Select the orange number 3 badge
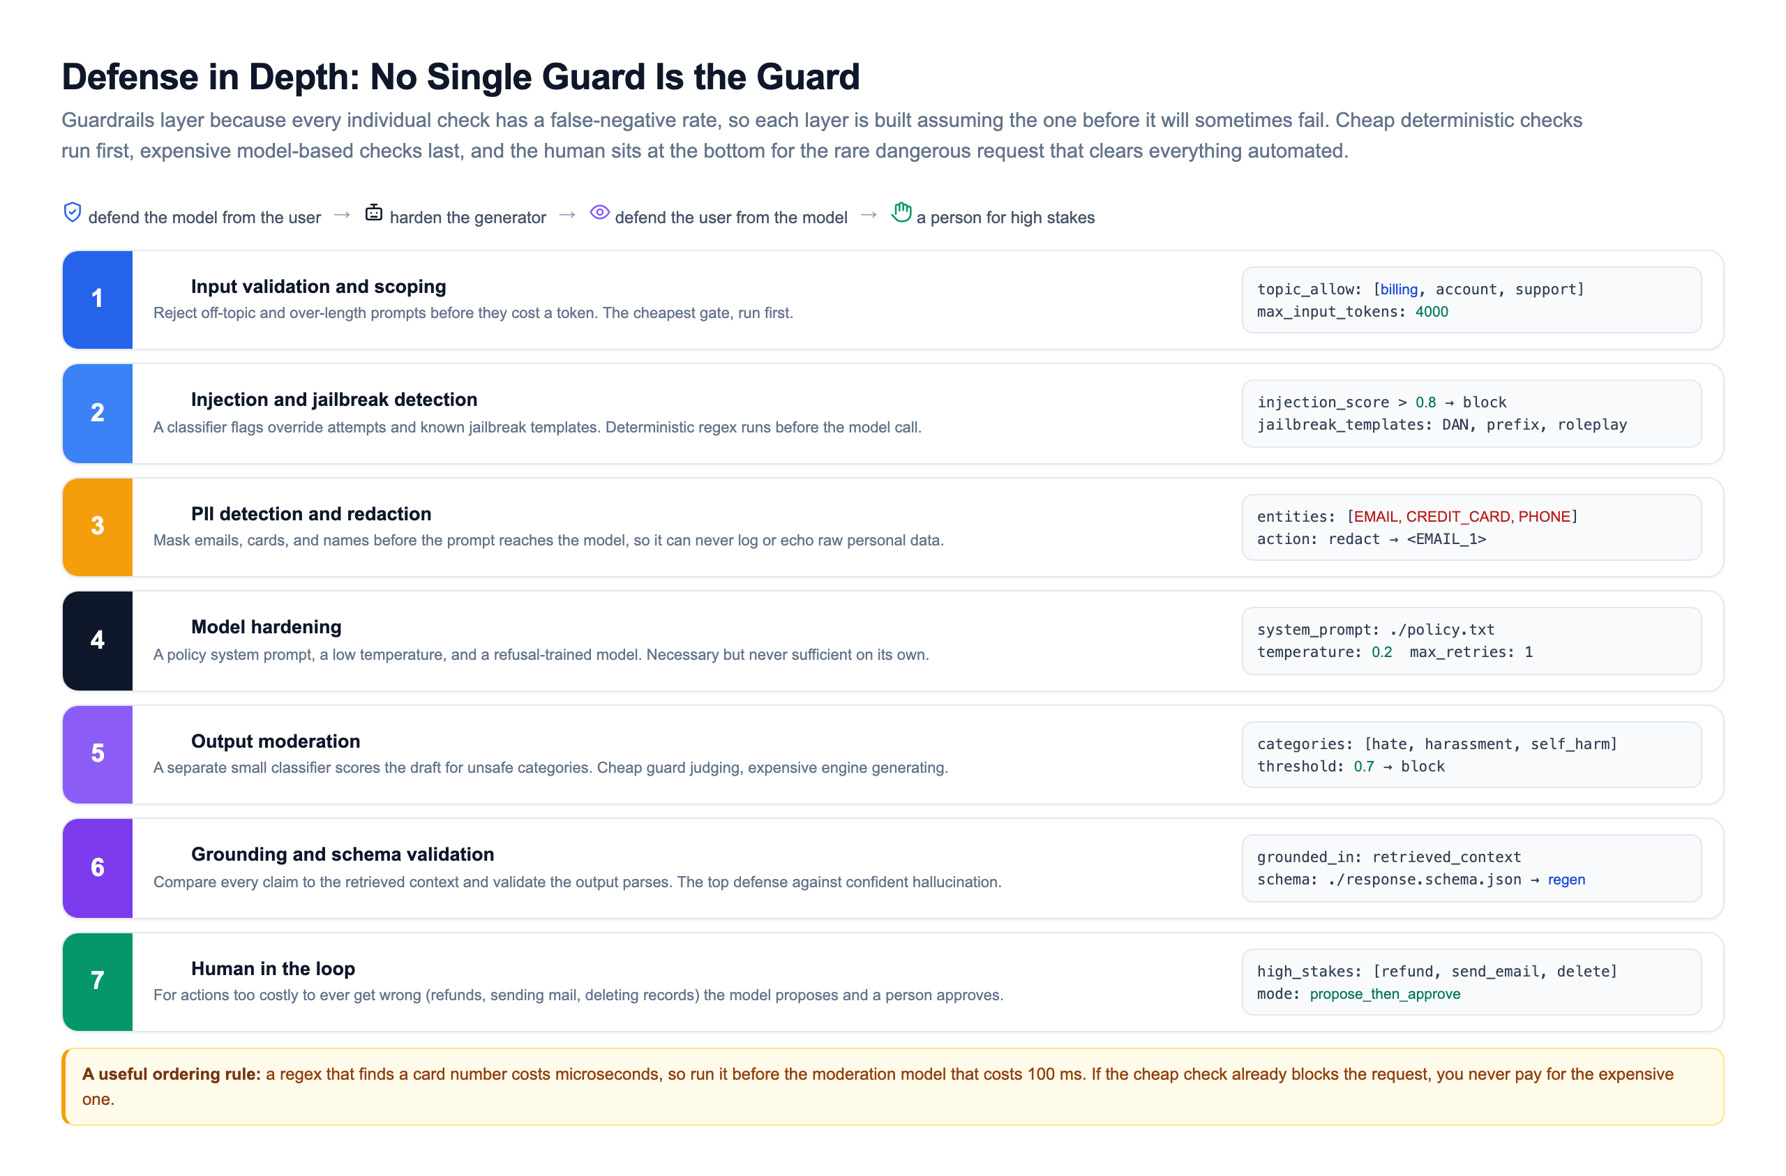The width and height of the screenshot is (1786, 1176). coord(98,527)
